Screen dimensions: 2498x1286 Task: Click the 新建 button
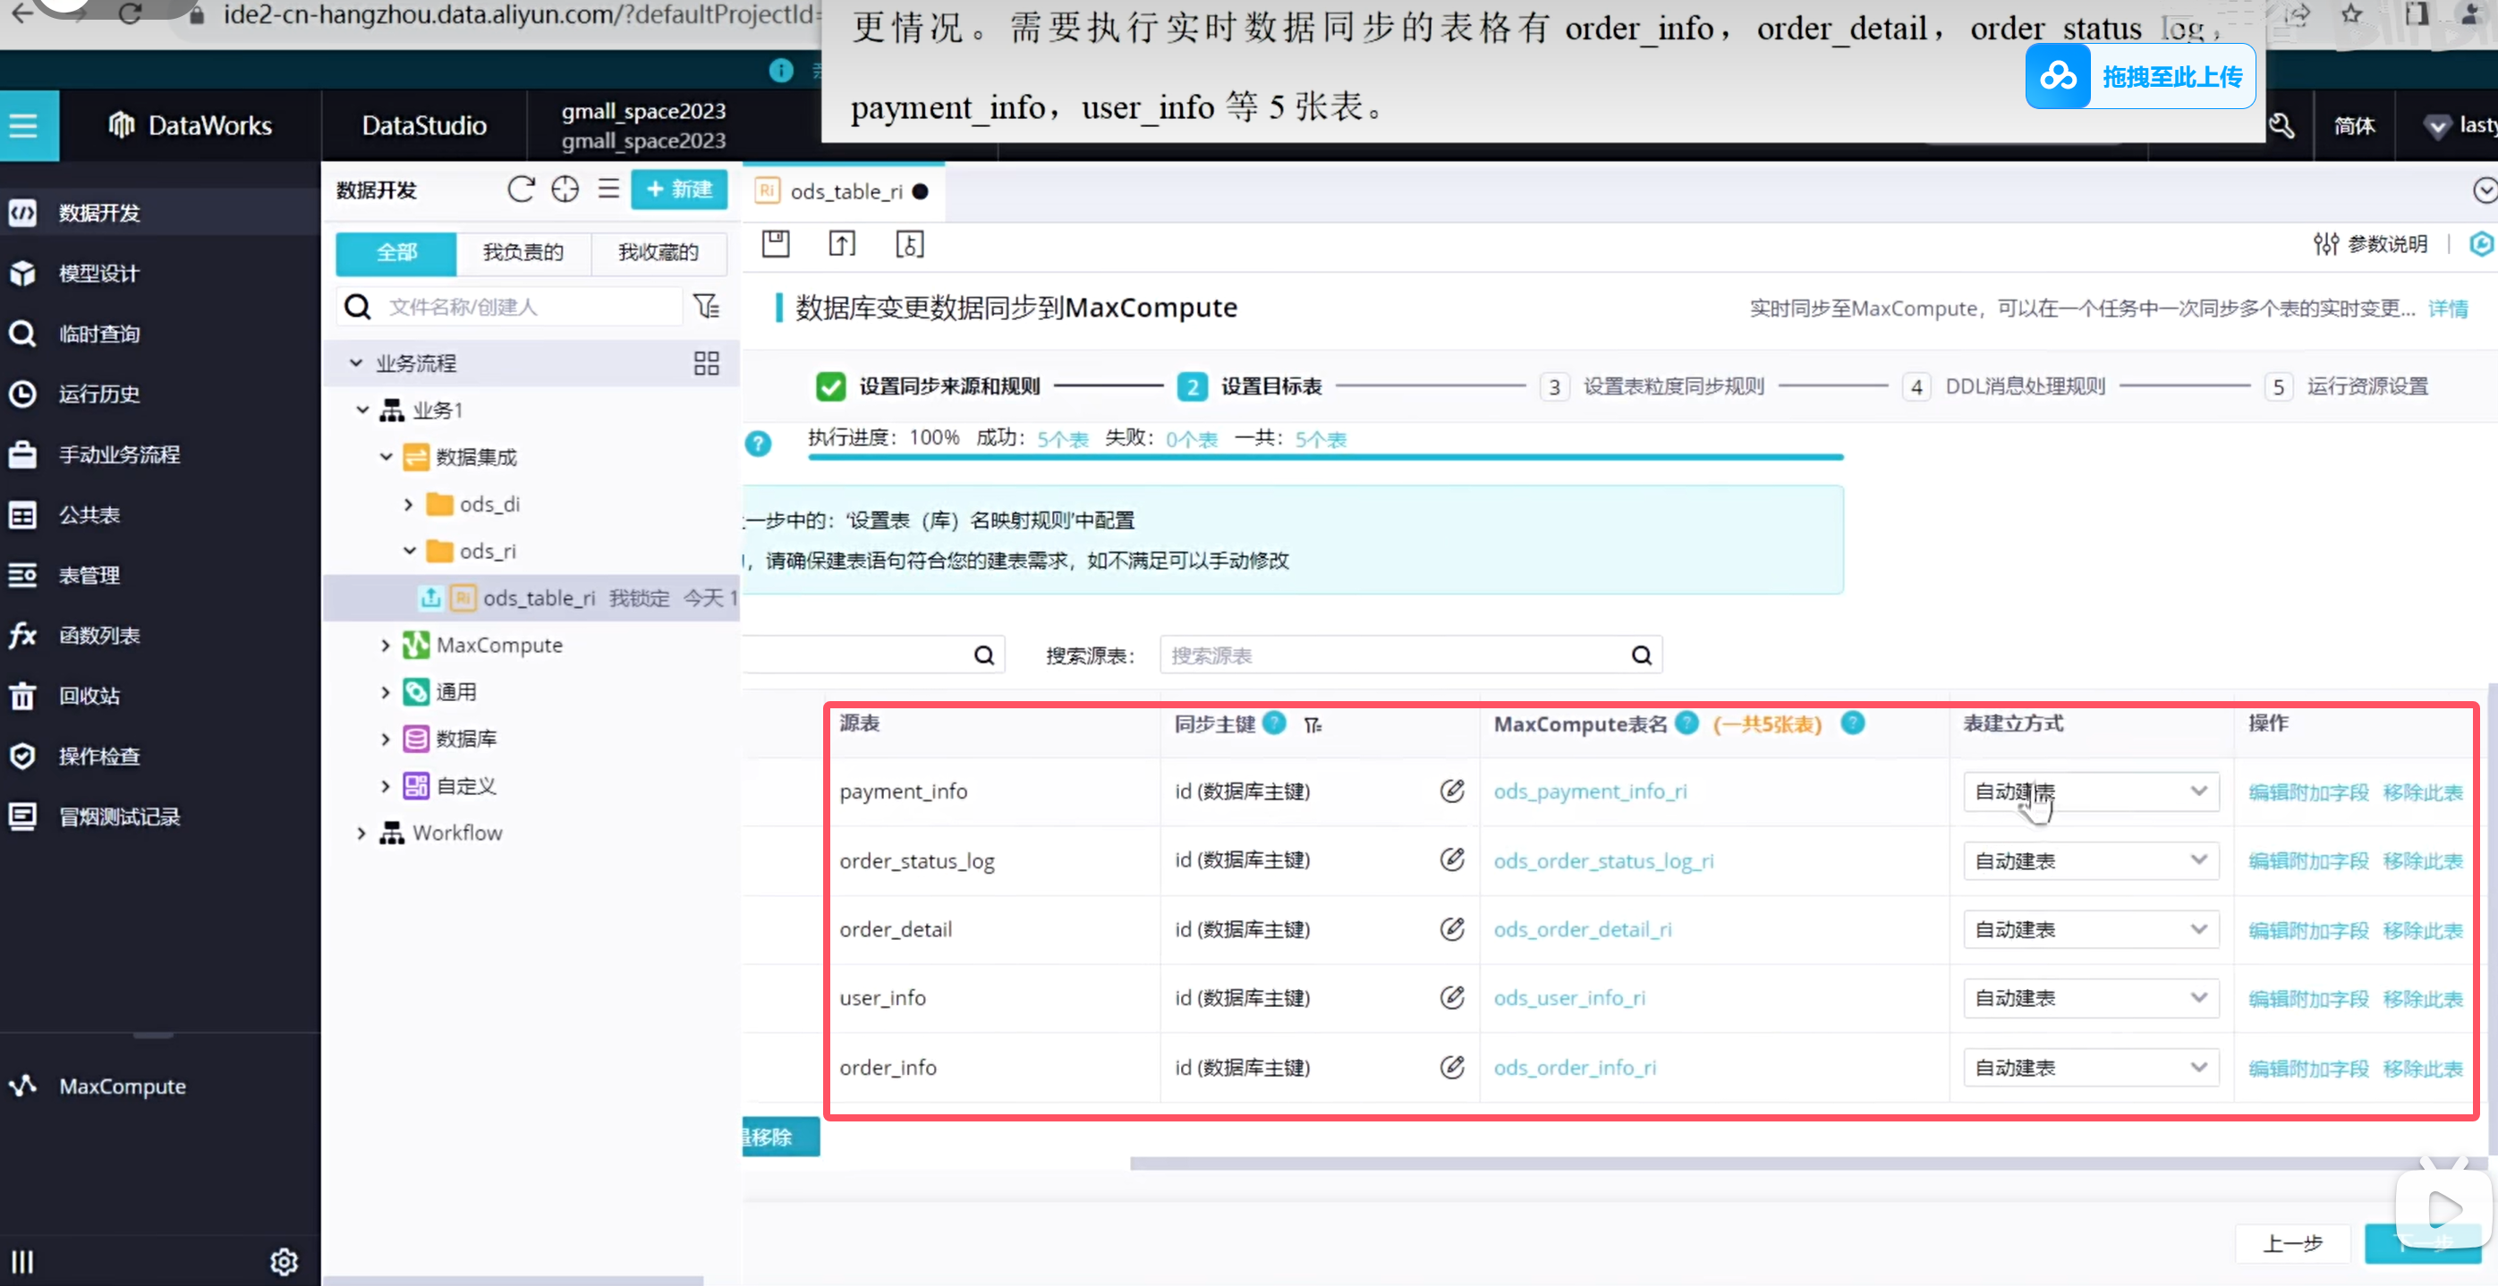(x=679, y=189)
